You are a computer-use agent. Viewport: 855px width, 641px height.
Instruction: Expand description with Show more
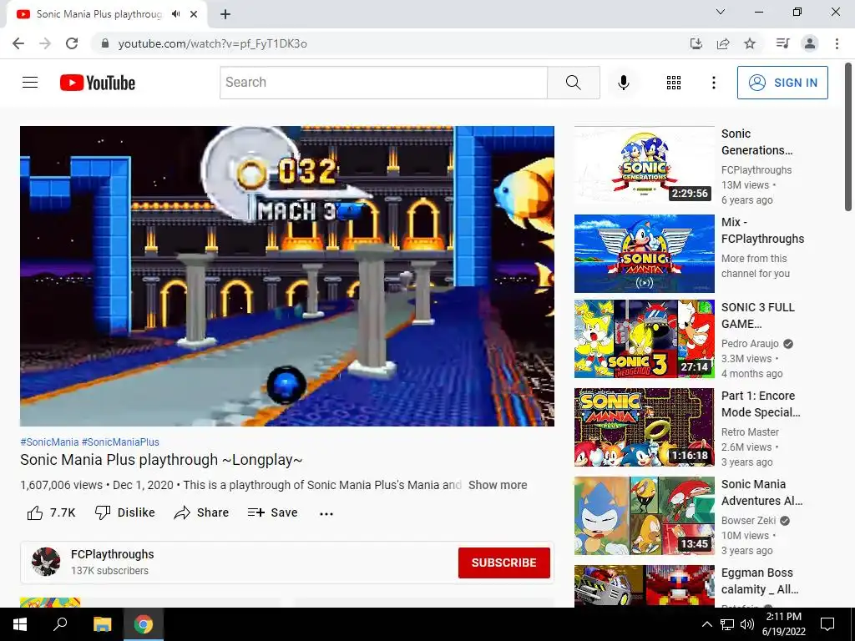tap(498, 485)
